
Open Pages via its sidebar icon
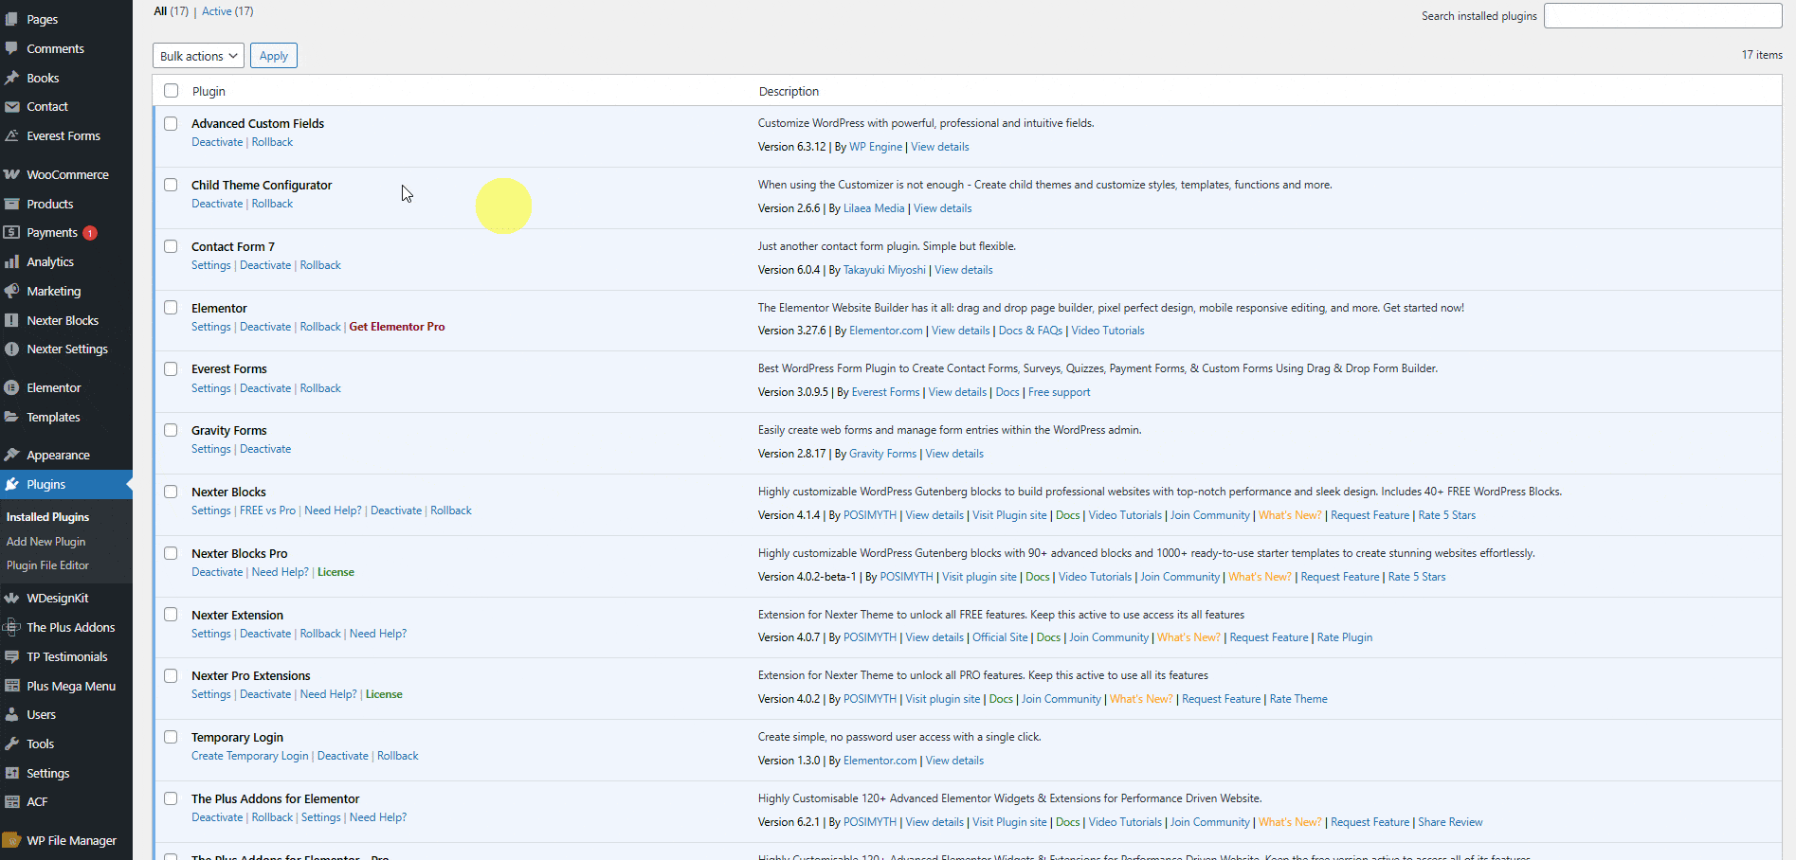11,19
